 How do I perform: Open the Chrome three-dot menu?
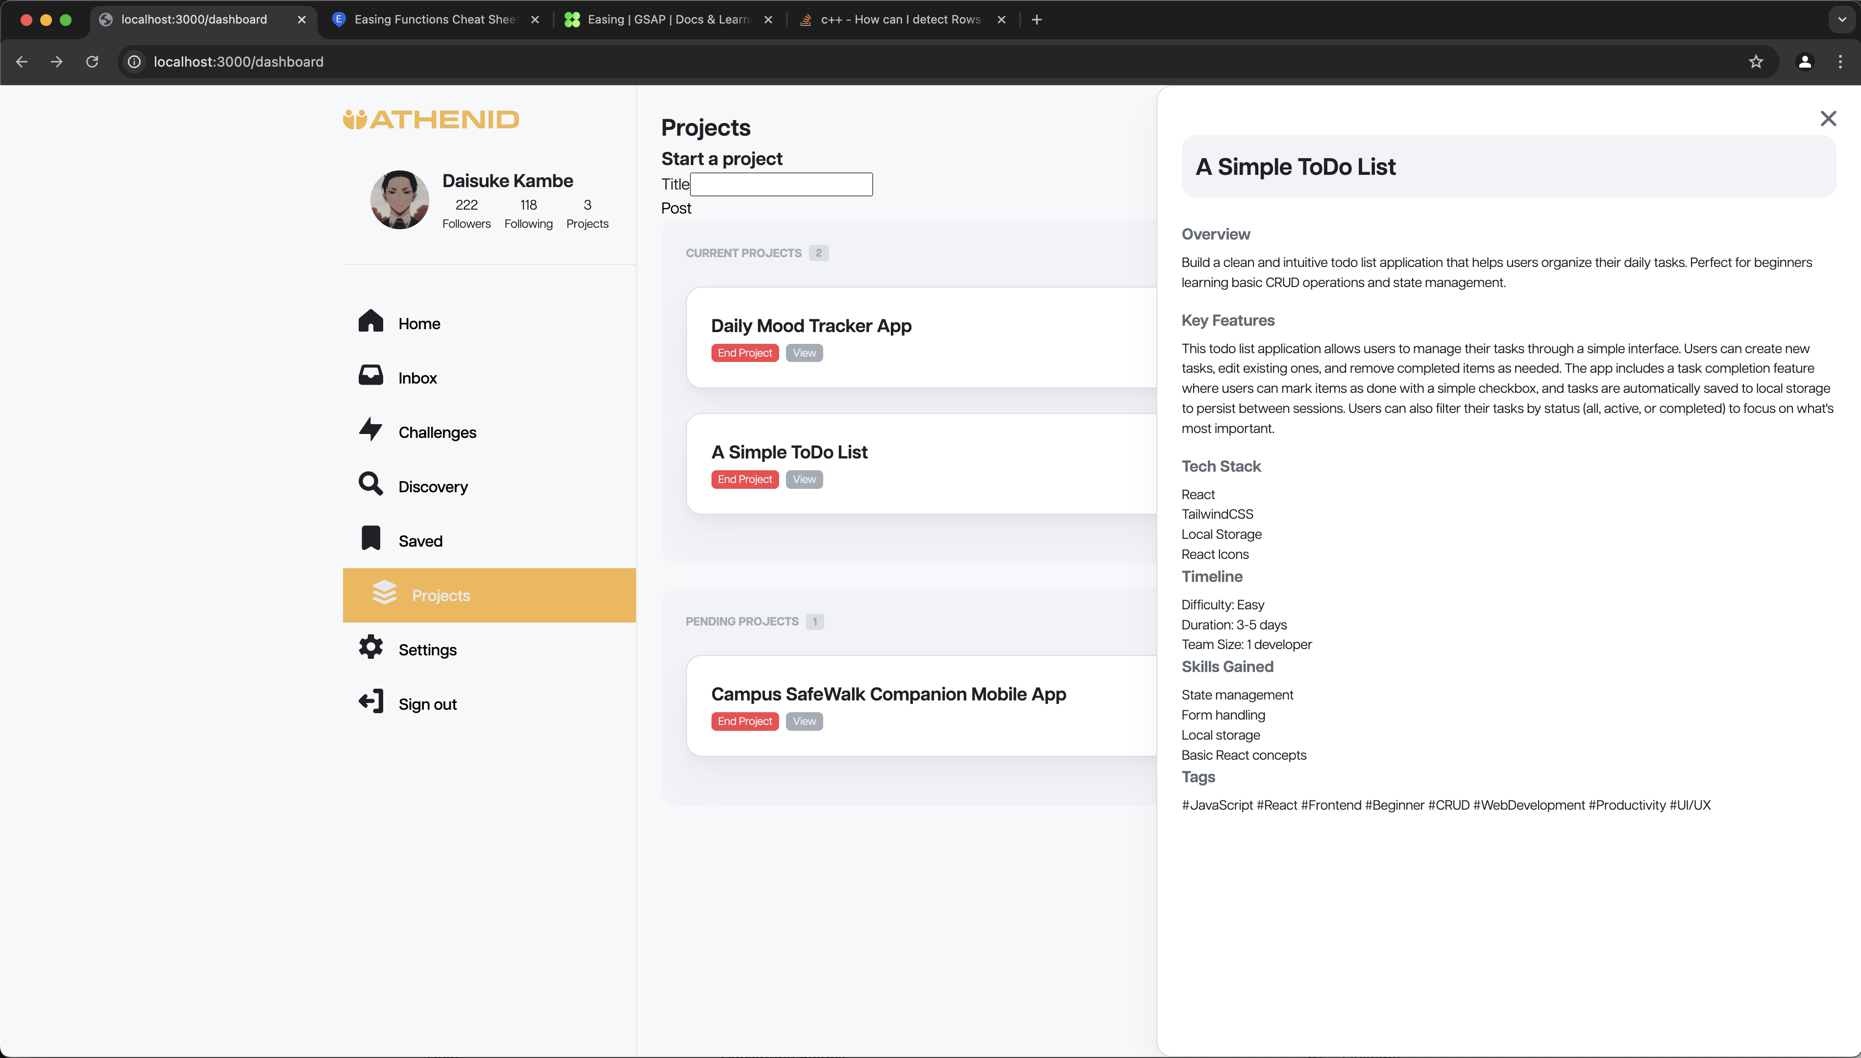point(1840,62)
